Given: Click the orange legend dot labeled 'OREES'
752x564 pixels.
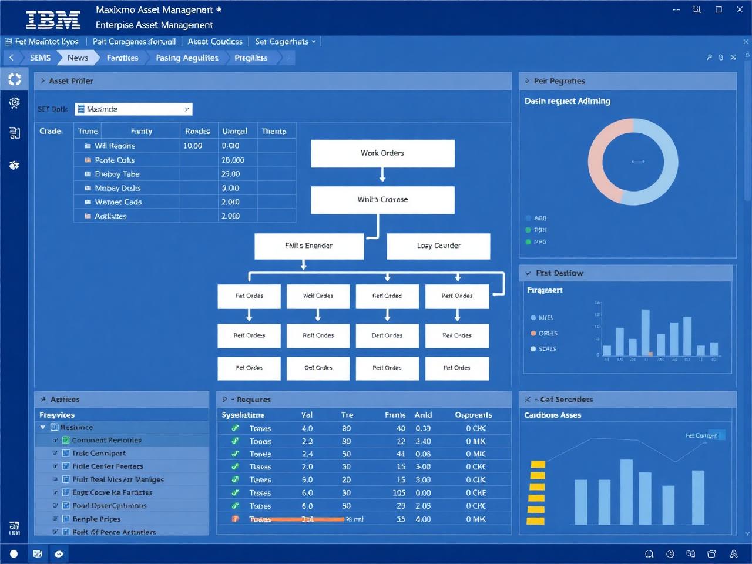Looking at the screenshot, I should click(x=533, y=333).
